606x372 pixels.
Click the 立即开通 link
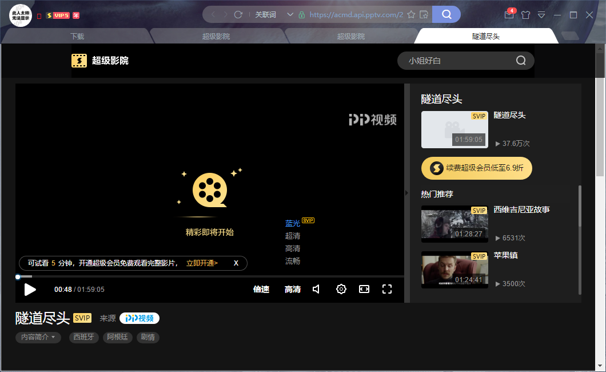pyautogui.click(x=202, y=263)
